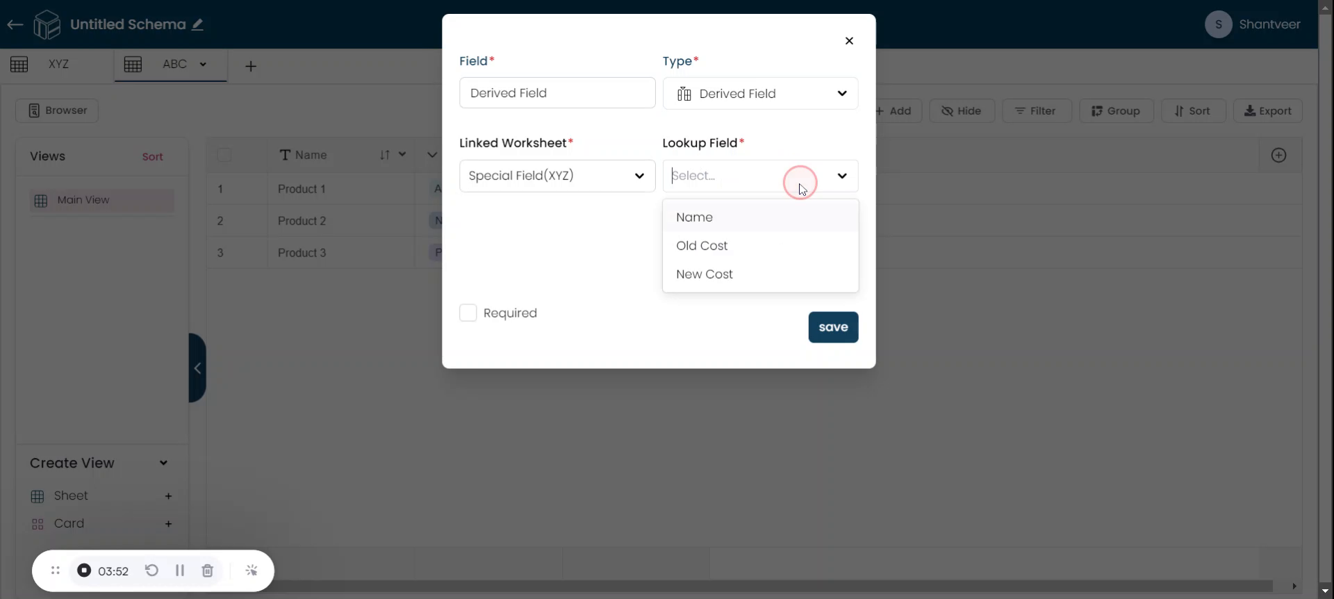Pause the screen recording

click(x=180, y=571)
